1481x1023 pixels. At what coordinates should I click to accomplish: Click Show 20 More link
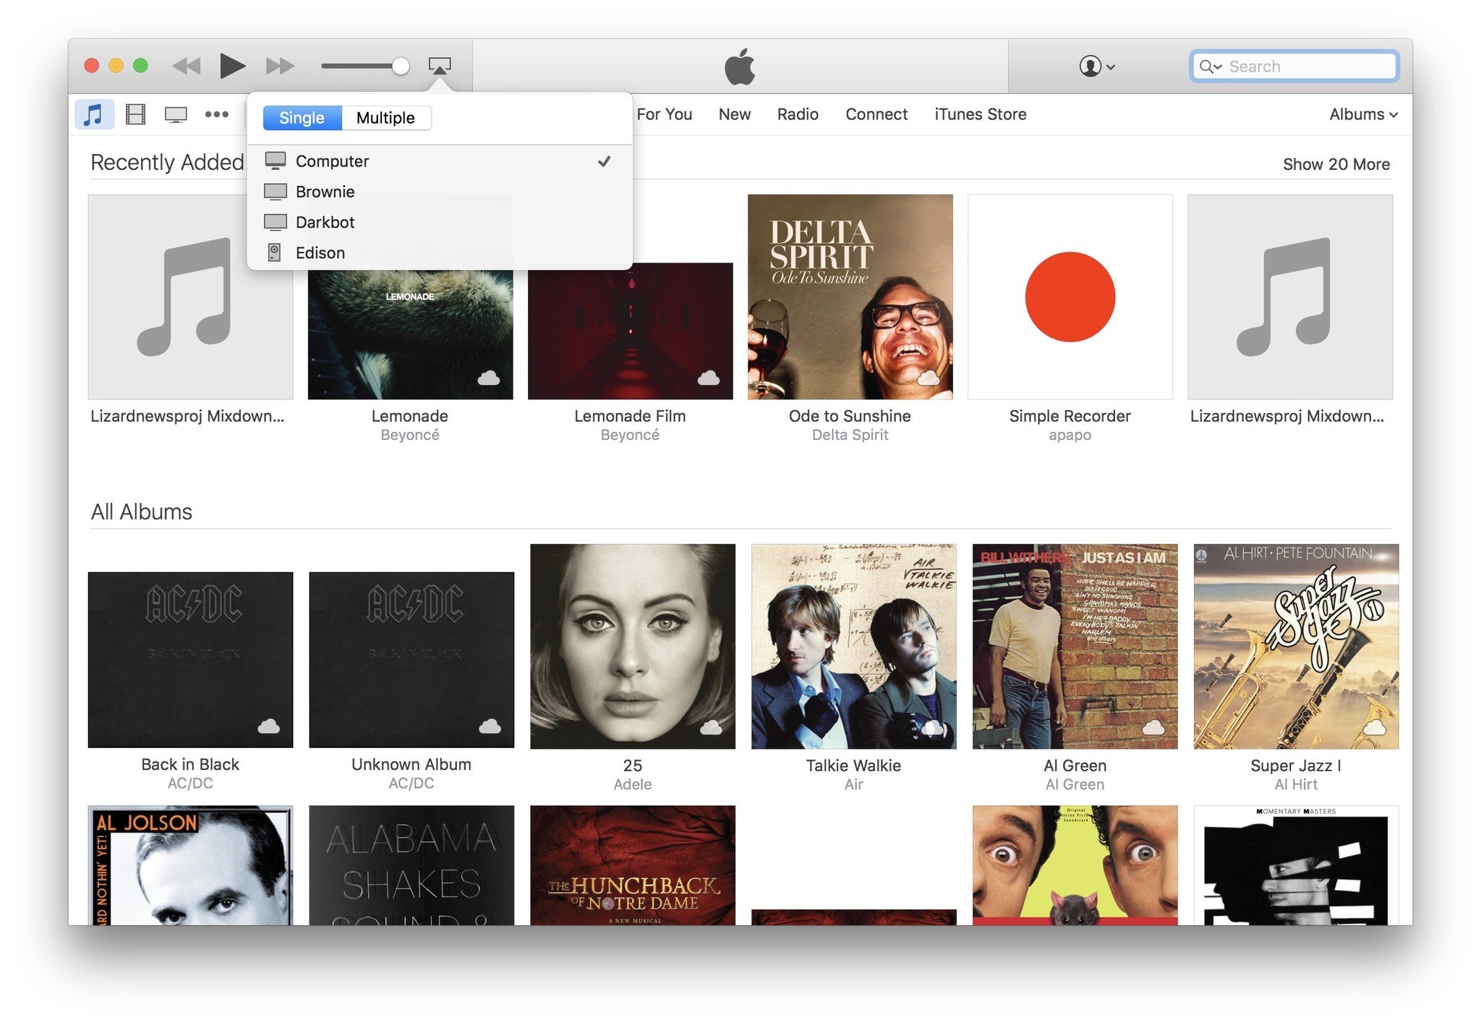click(x=1336, y=164)
